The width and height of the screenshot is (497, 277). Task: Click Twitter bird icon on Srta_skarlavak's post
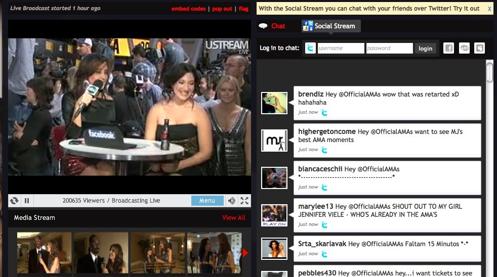click(x=324, y=254)
